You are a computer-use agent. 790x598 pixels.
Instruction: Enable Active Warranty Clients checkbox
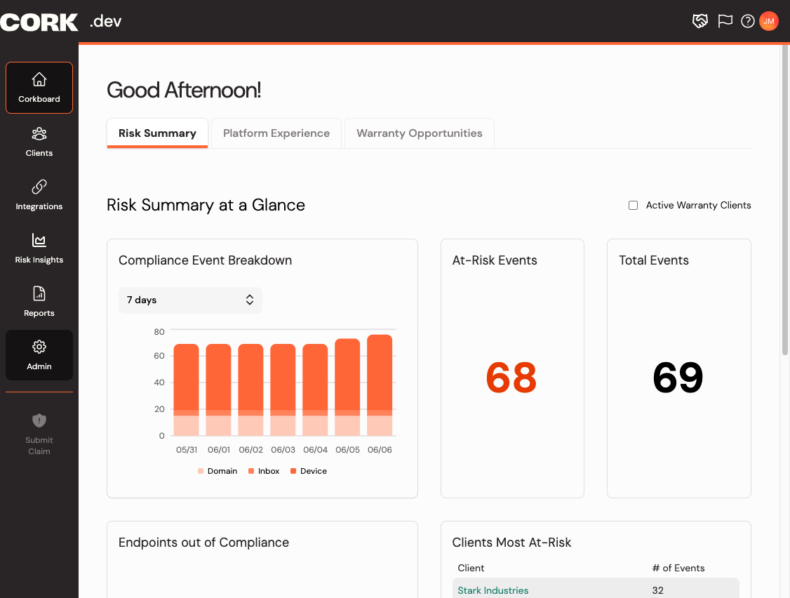tap(634, 205)
